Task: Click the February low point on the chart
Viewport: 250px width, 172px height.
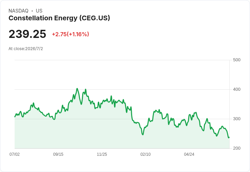Action: (143, 135)
